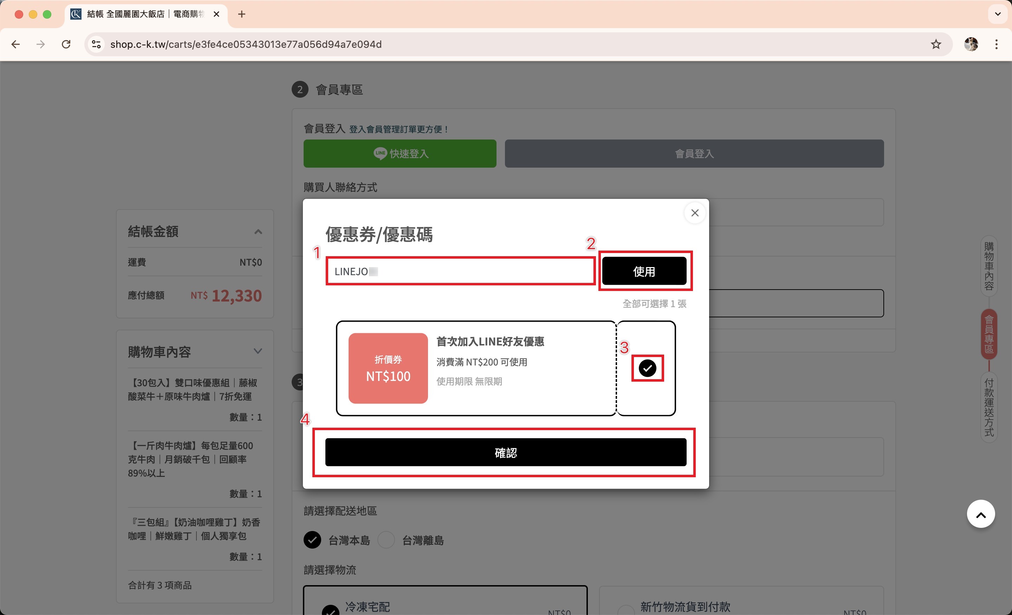Image resolution: width=1012 pixels, height=615 pixels.
Task: Click the scroll-to-top arrow button
Action: tap(980, 514)
